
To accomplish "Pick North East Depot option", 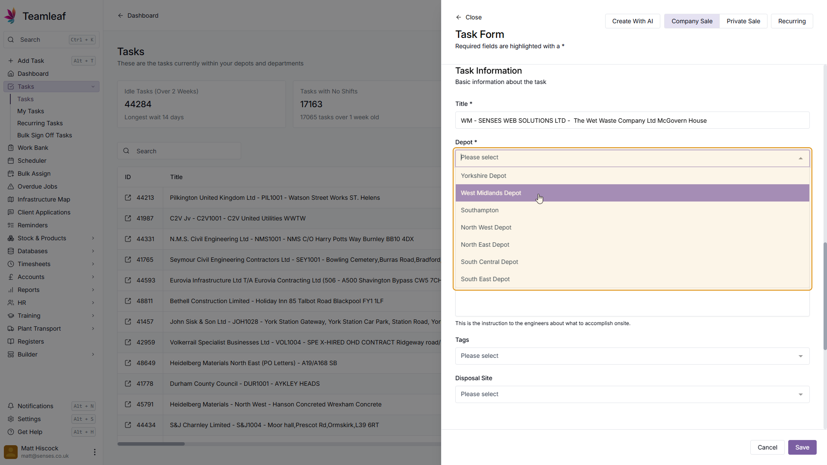I will (632, 245).
